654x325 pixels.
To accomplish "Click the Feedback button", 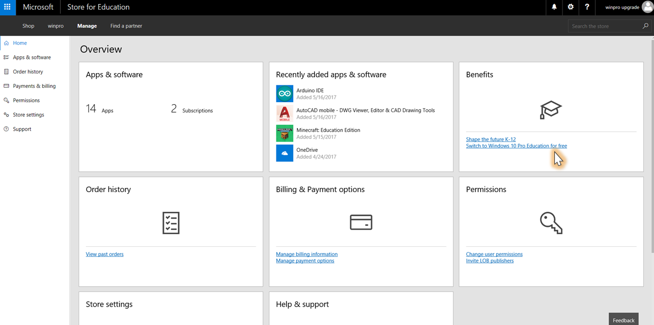I will [623, 320].
